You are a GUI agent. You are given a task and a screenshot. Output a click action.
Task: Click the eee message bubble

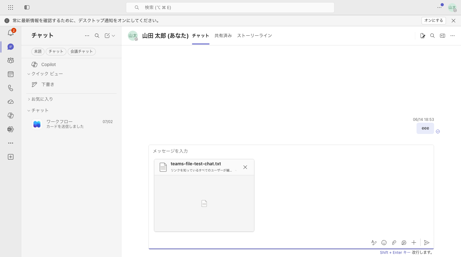[x=425, y=128]
